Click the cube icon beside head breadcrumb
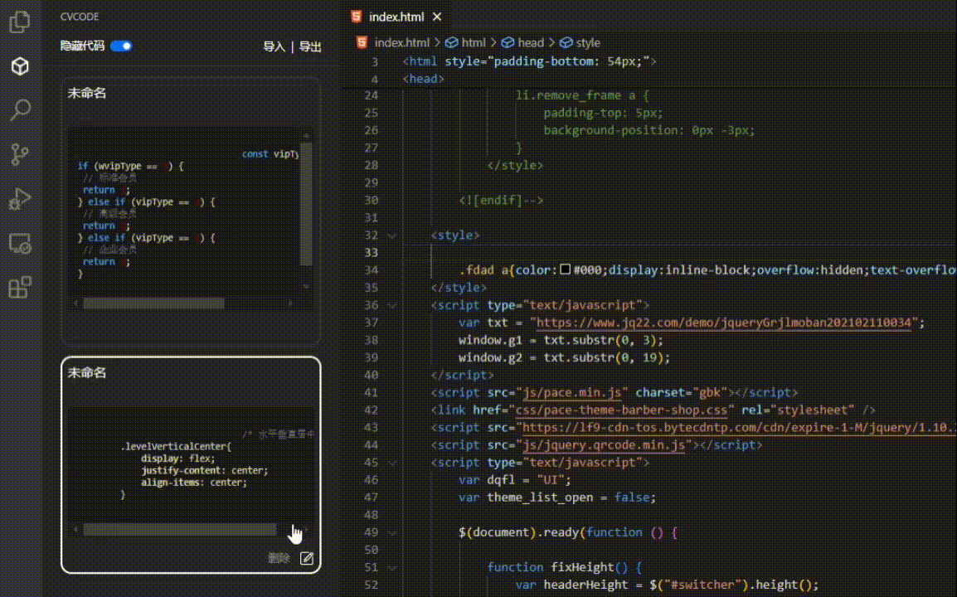Viewport: 957px width, 597px height. [508, 42]
